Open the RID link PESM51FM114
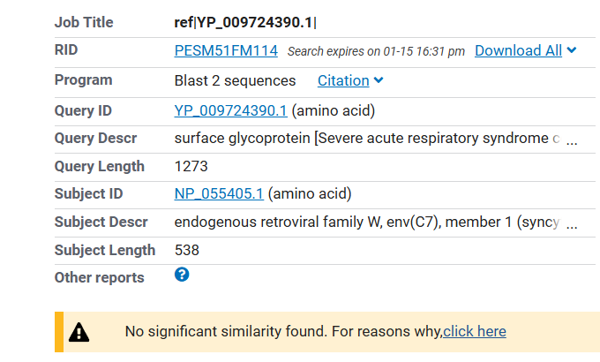This screenshot has width=600, height=362. [226, 50]
